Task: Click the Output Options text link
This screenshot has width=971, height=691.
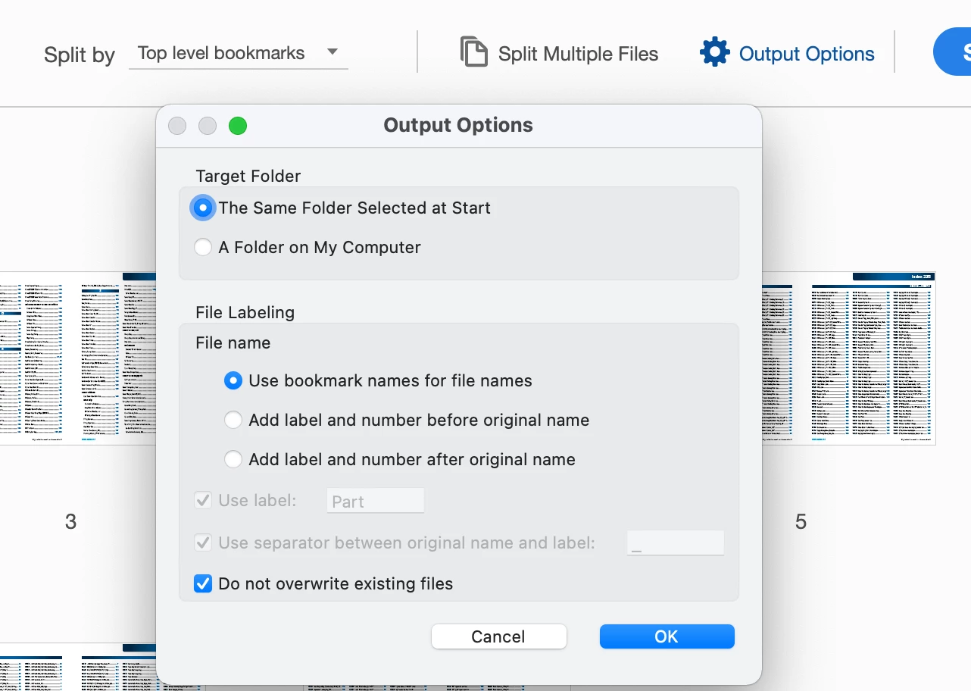Action: pyautogui.click(x=807, y=54)
